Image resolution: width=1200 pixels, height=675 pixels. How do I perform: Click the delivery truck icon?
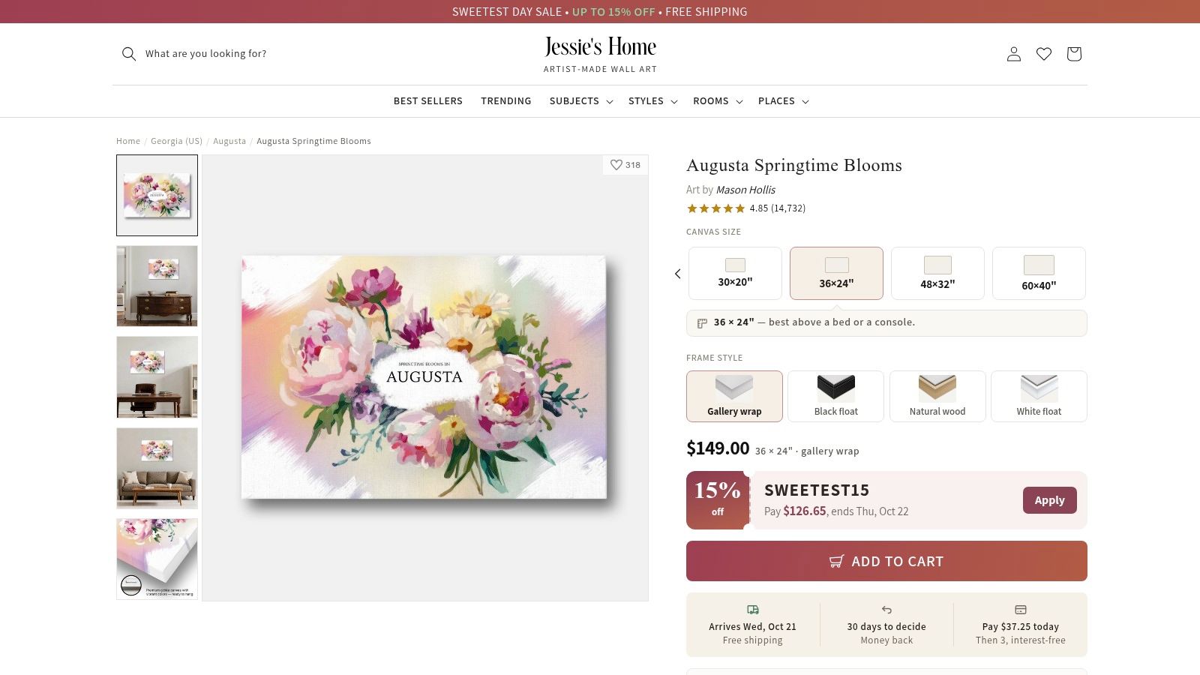(753, 610)
